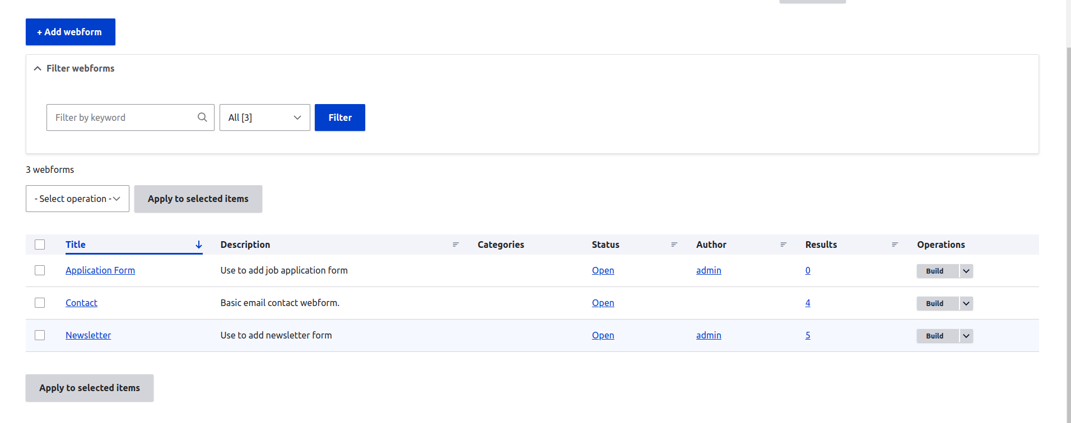This screenshot has width=1071, height=423.
Task: Check the Application Form row checkbox
Action: point(40,270)
